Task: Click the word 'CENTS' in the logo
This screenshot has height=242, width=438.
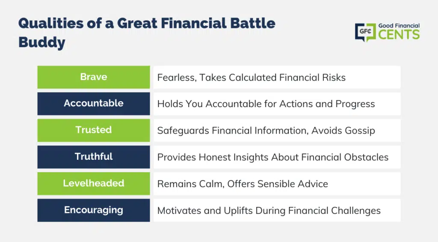Action: click(x=399, y=35)
